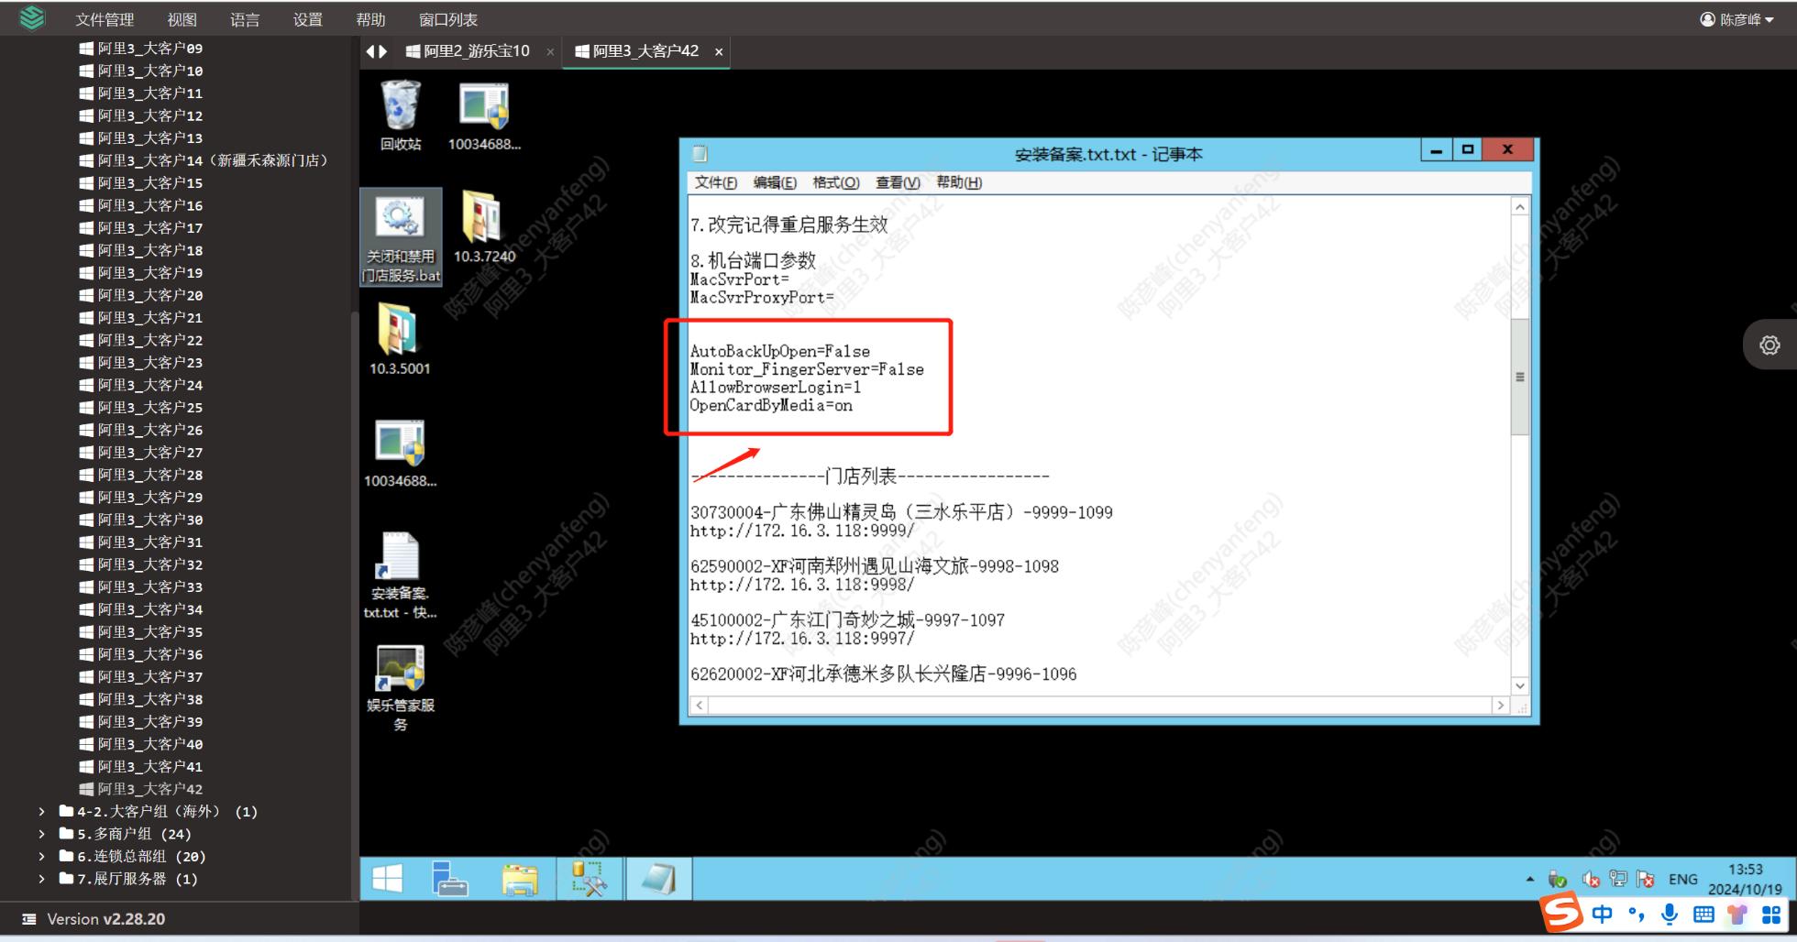The width and height of the screenshot is (1797, 942).
Task: Open File Explorer in the remote taskbar
Action: pyautogui.click(x=520, y=880)
